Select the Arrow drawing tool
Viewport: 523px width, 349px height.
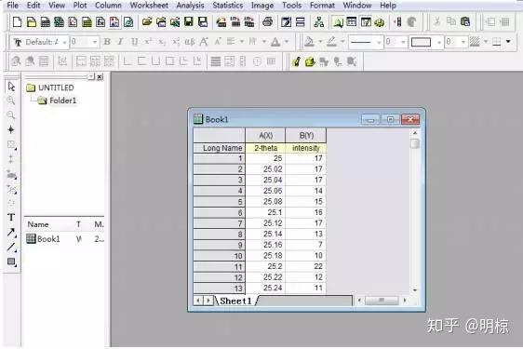(11, 233)
